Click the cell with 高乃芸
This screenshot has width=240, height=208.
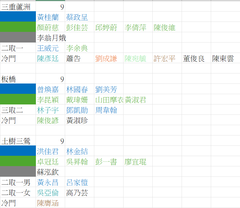click(80, 192)
